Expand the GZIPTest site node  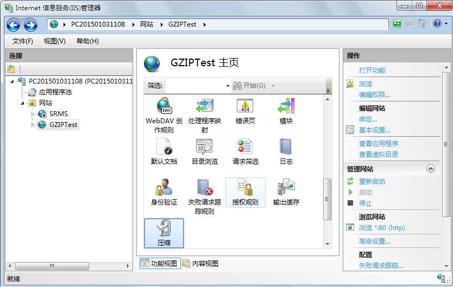(x=33, y=125)
